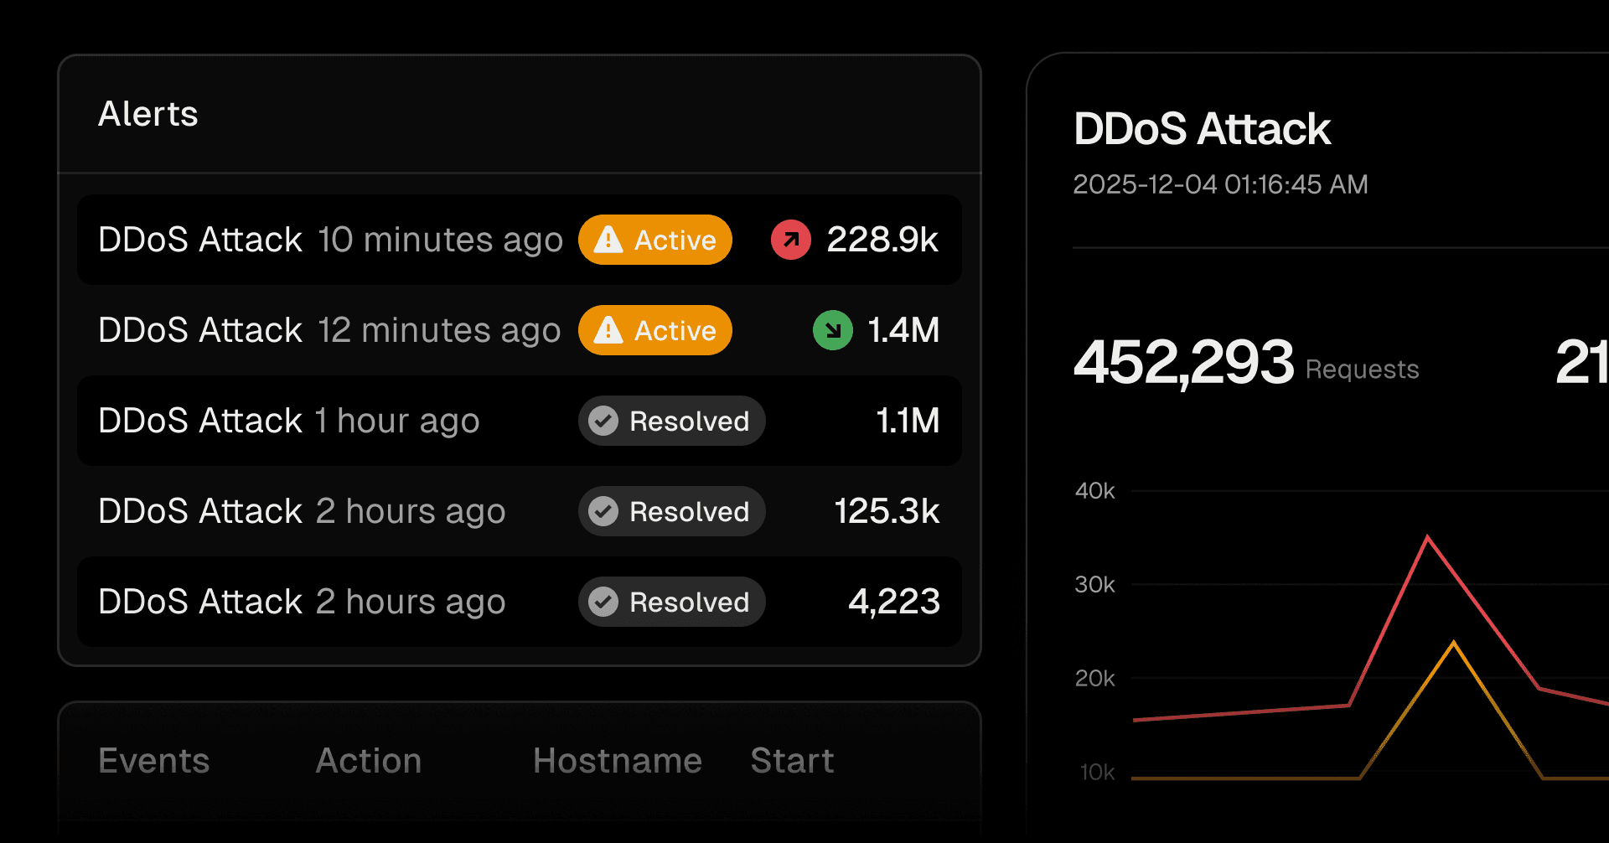Click checkmark icon in 1 hour ago alert
This screenshot has width=1609, height=843.
pos(603,421)
